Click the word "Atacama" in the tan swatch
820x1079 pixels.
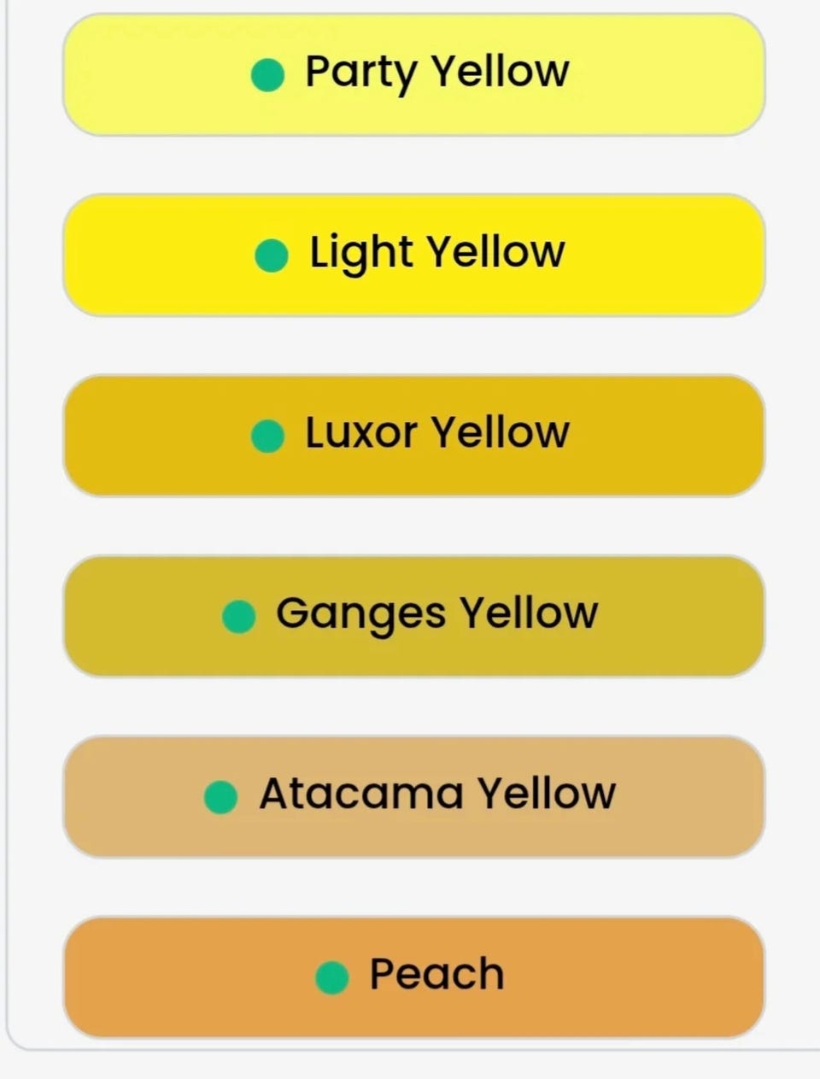pyautogui.click(x=360, y=794)
